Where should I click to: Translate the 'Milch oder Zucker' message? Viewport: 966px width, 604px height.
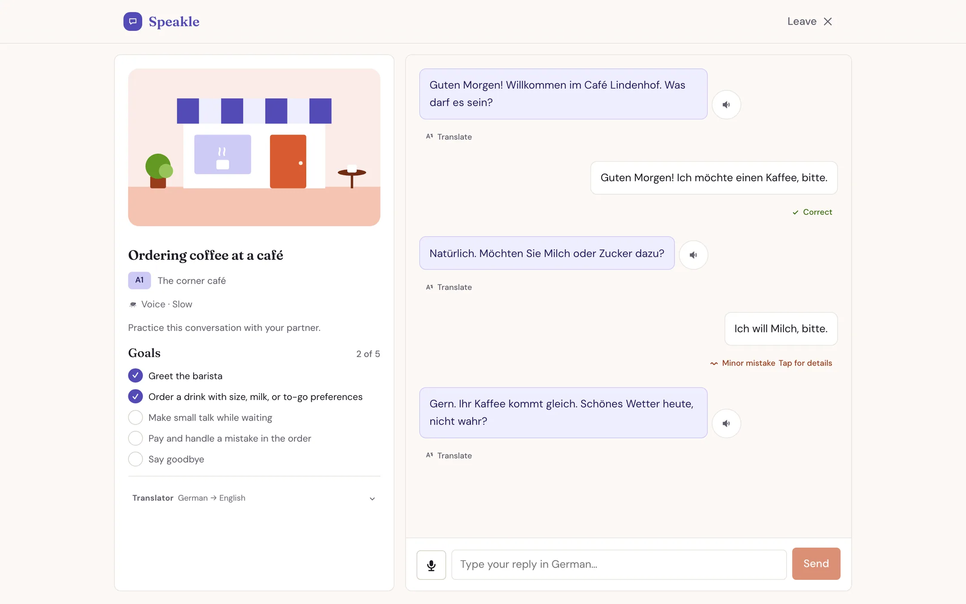pyautogui.click(x=449, y=287)
